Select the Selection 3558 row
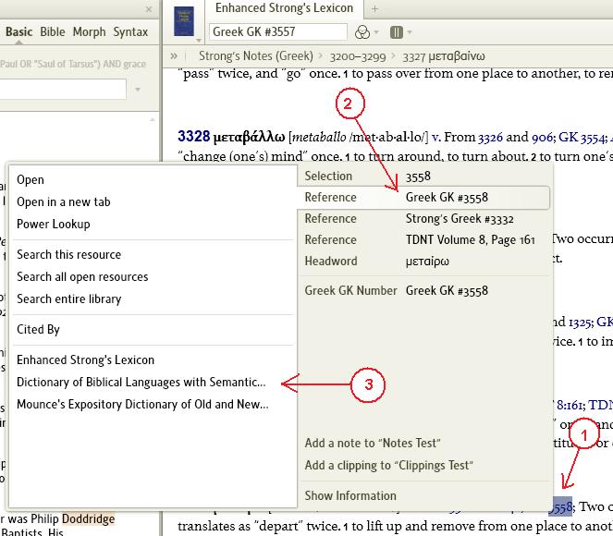Screen dimensions: 613x536 tap(424, 177)
